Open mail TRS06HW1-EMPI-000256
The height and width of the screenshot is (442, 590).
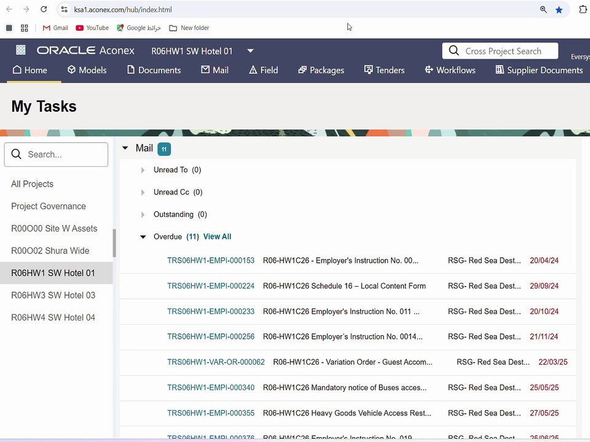click(x=211, y=337)
